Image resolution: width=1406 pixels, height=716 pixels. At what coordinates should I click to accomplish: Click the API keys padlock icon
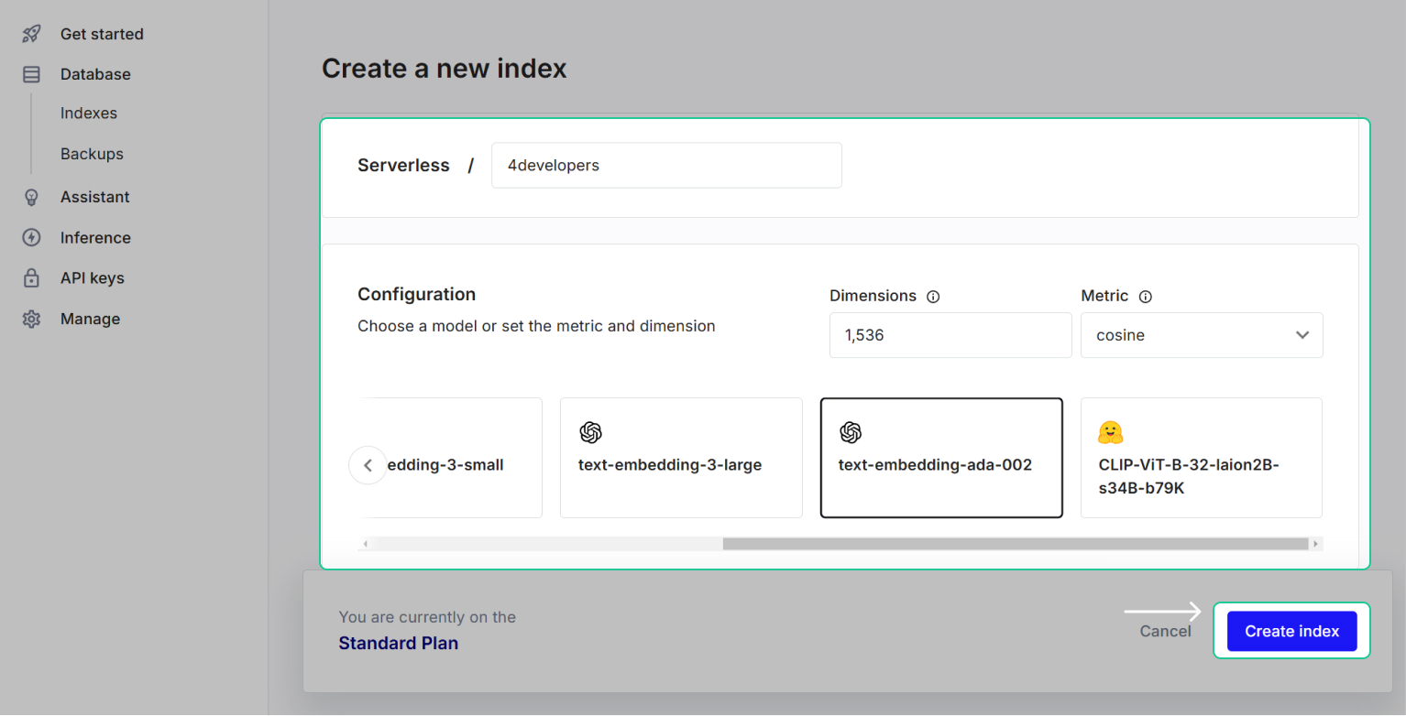(x=31, y=277)
